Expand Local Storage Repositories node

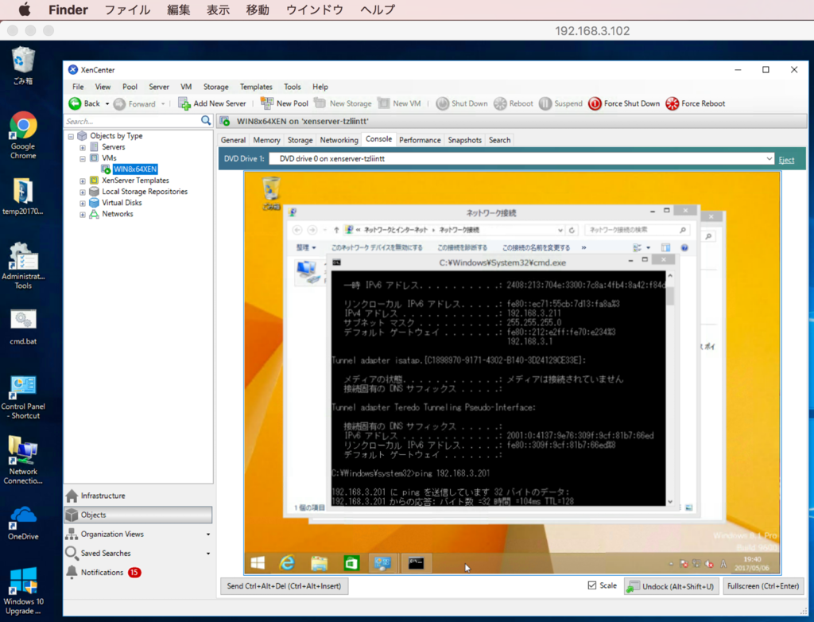click(x=83, y=192)
